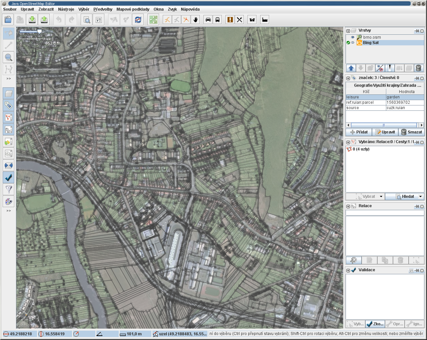This screenshot has width=427, height=340.
Task: Click the Move layer up arrow
Action: point(351,68)
